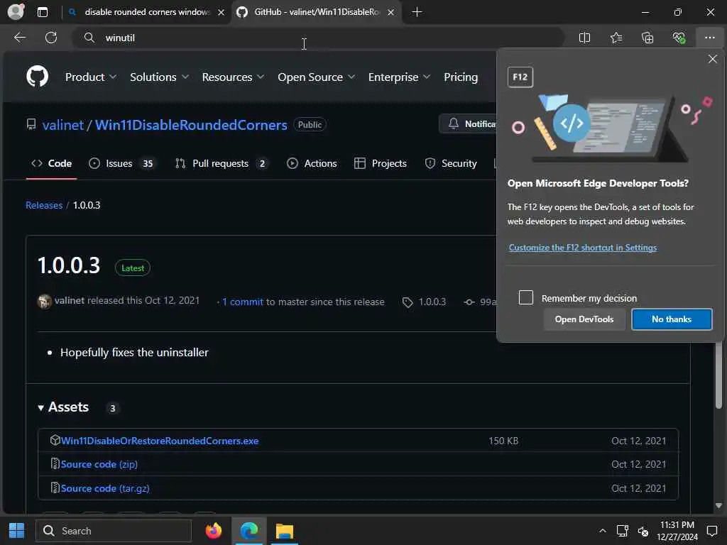
Task: Open the clock showing 11:31 PM
Action: point(677,531)
